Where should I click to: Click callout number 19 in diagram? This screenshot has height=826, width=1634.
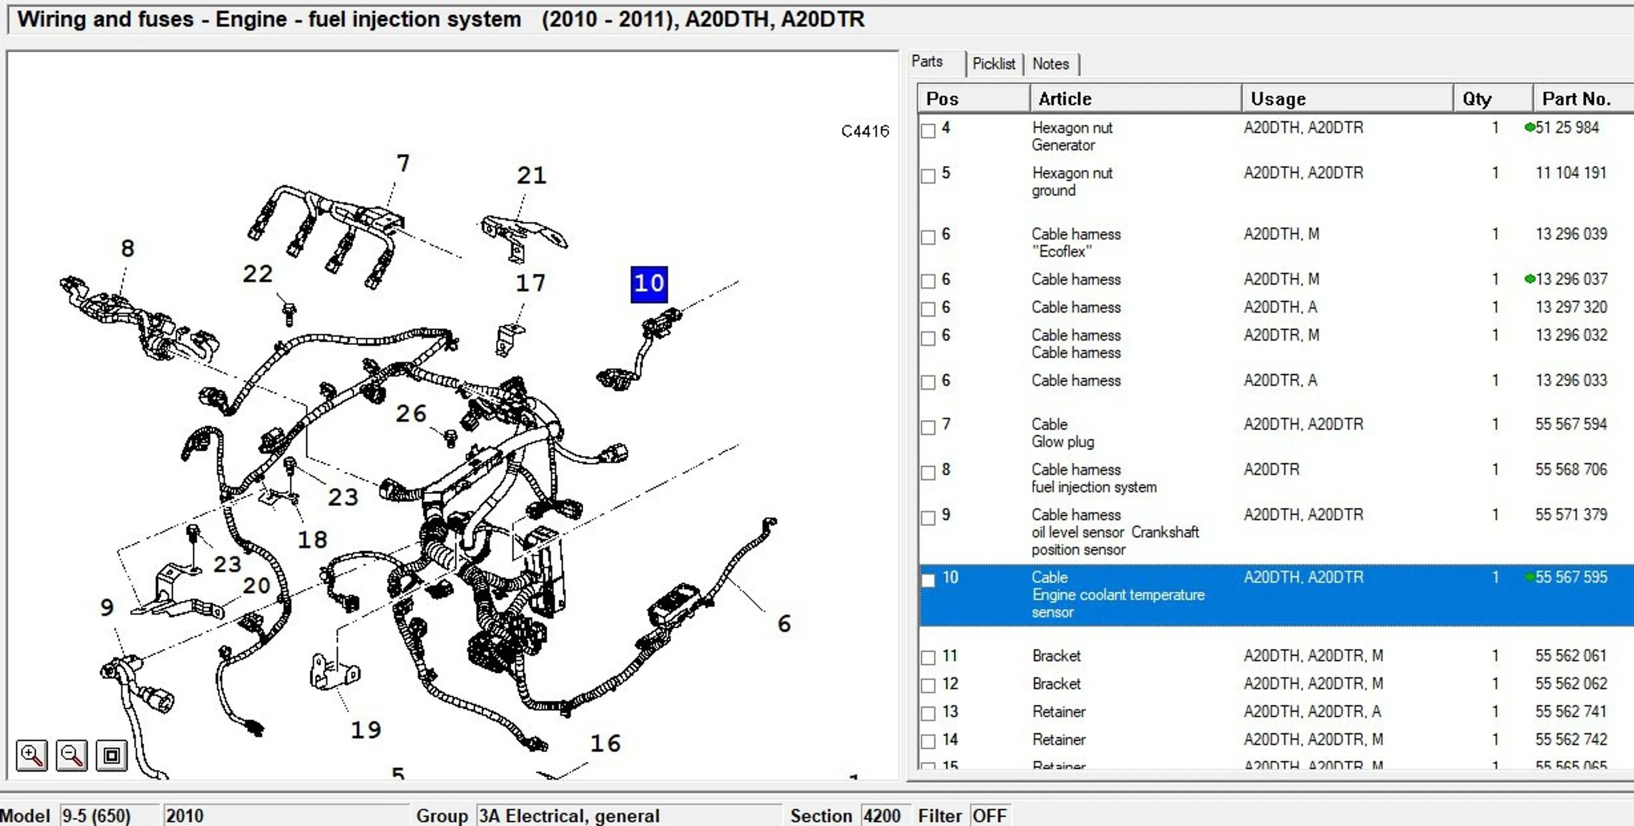[x=365, y=730]
